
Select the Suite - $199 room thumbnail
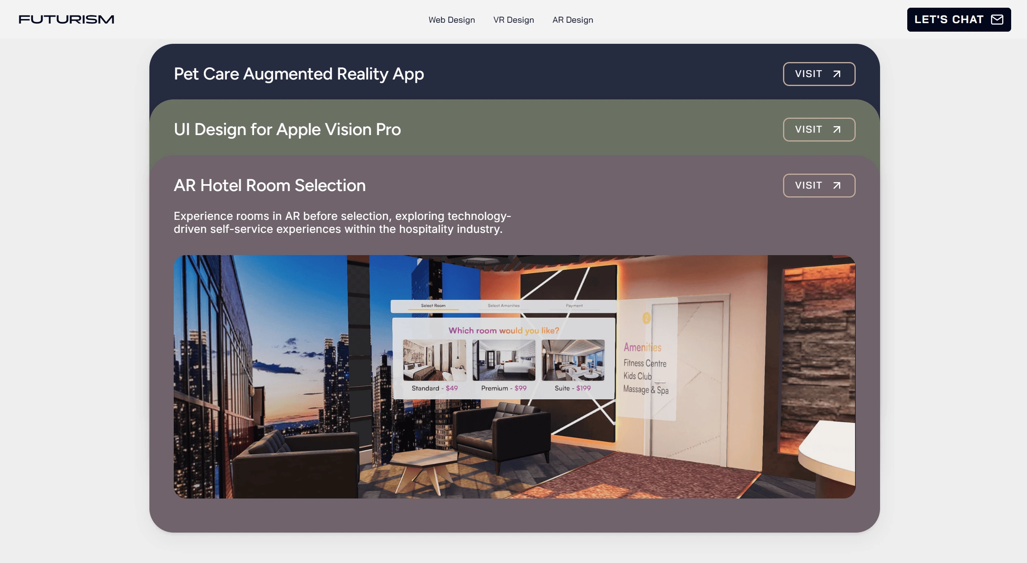[573, 360]
